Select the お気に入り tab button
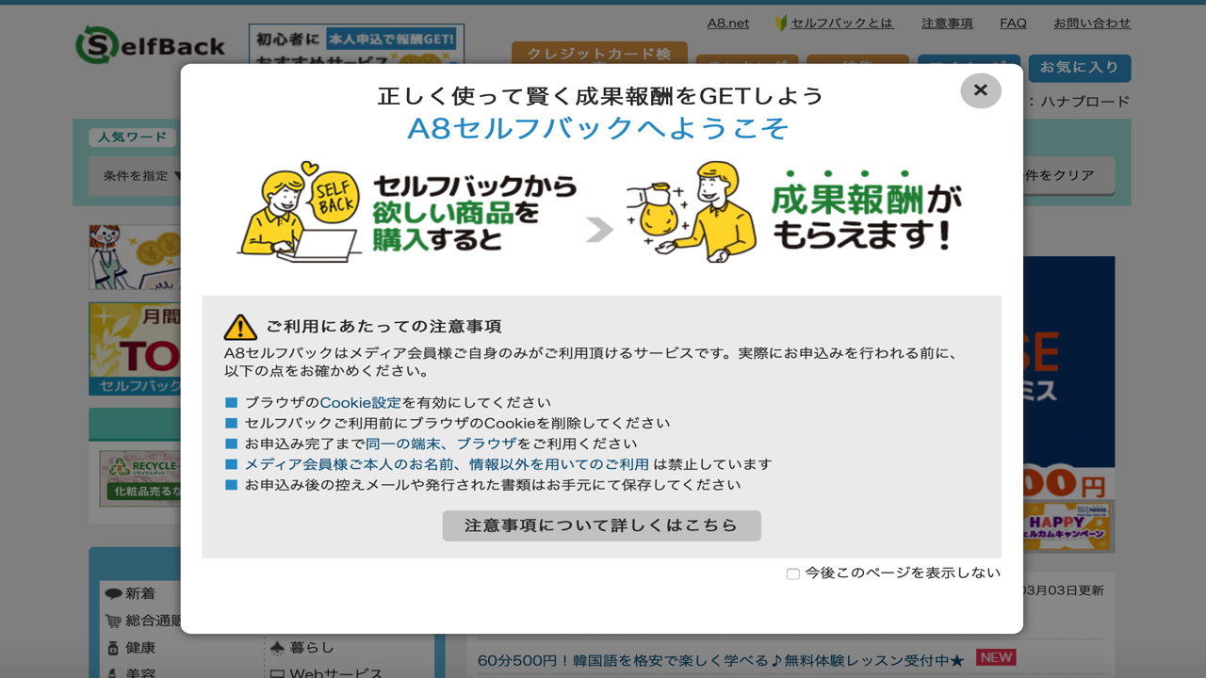 (x=1080, y=68)
